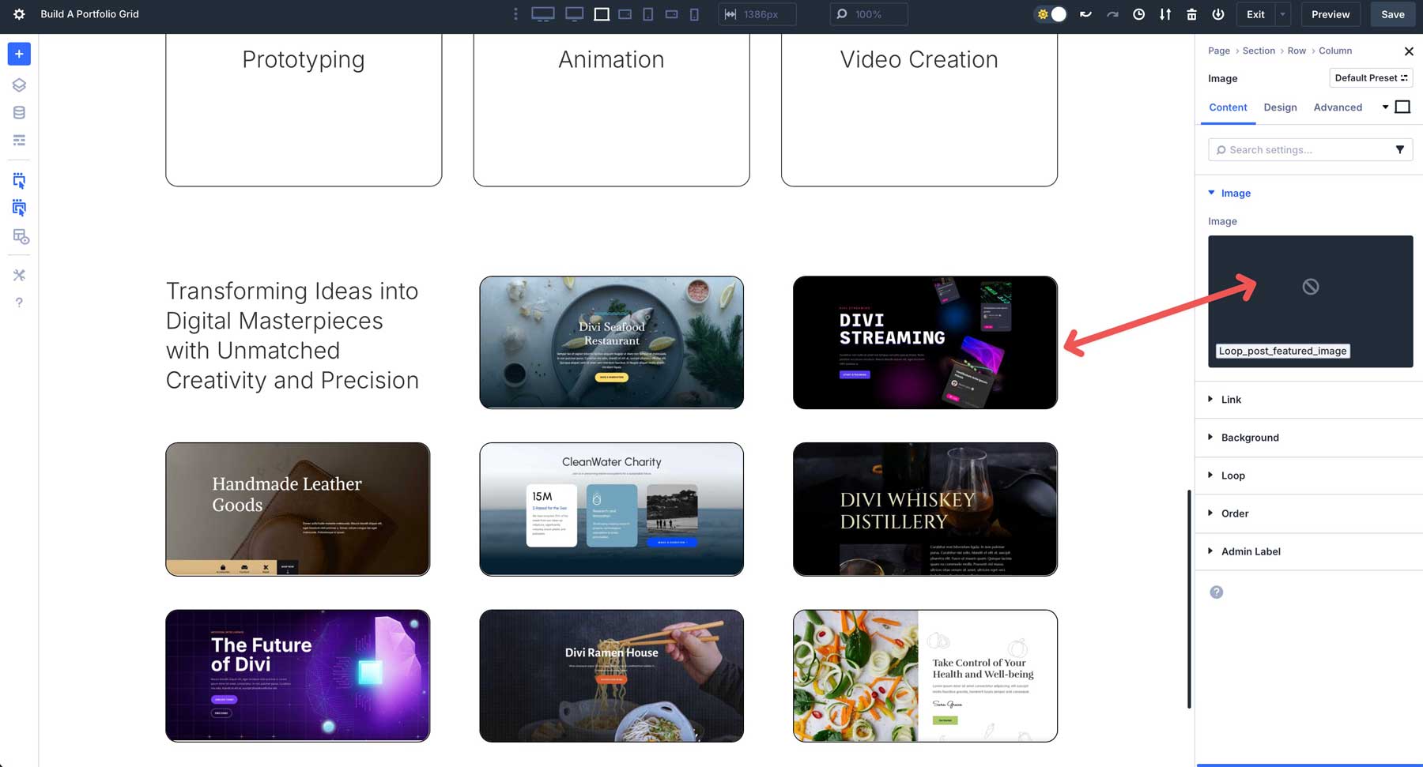Click the trash icon in the toolbar
Screen dimensions: 1423x767
tap(1191, 13)
